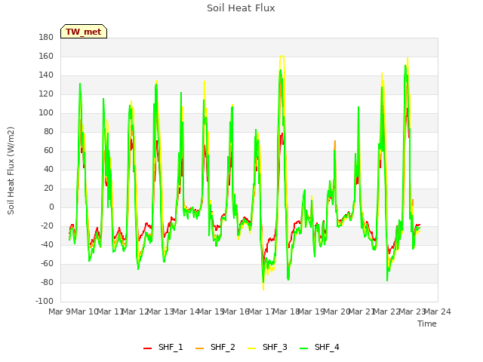Click the 180 y-axis tick label
This screenshot has height=362, width=483.
(46, 38)
